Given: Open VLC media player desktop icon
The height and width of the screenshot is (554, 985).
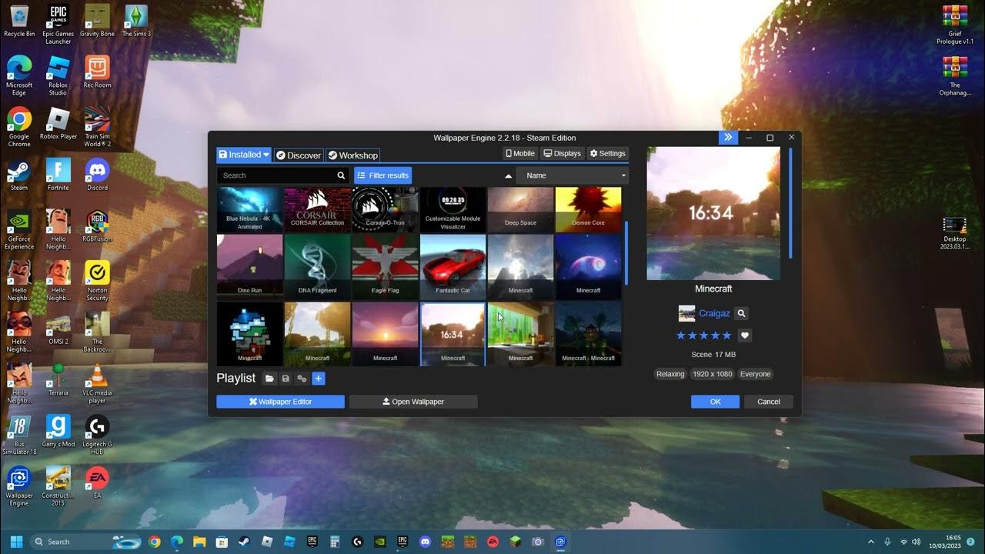Looking at the screenshot, I should coord(97,384).
